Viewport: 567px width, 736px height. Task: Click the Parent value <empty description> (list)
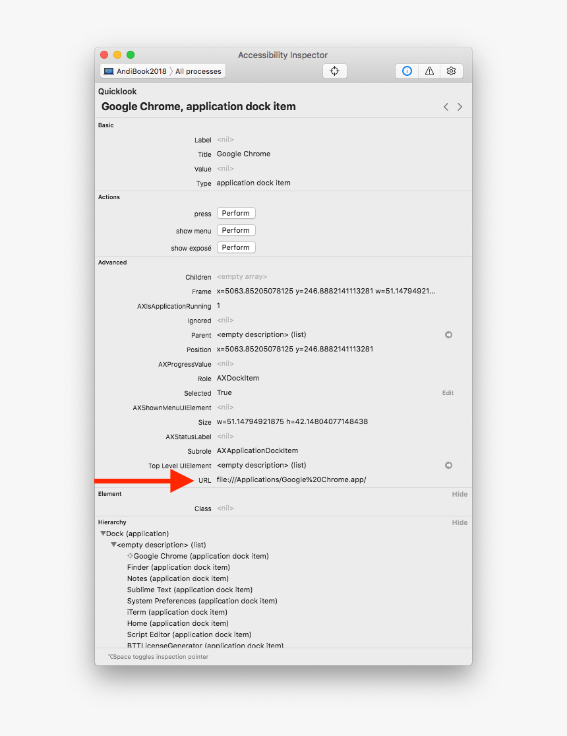[x=262, y=334]
